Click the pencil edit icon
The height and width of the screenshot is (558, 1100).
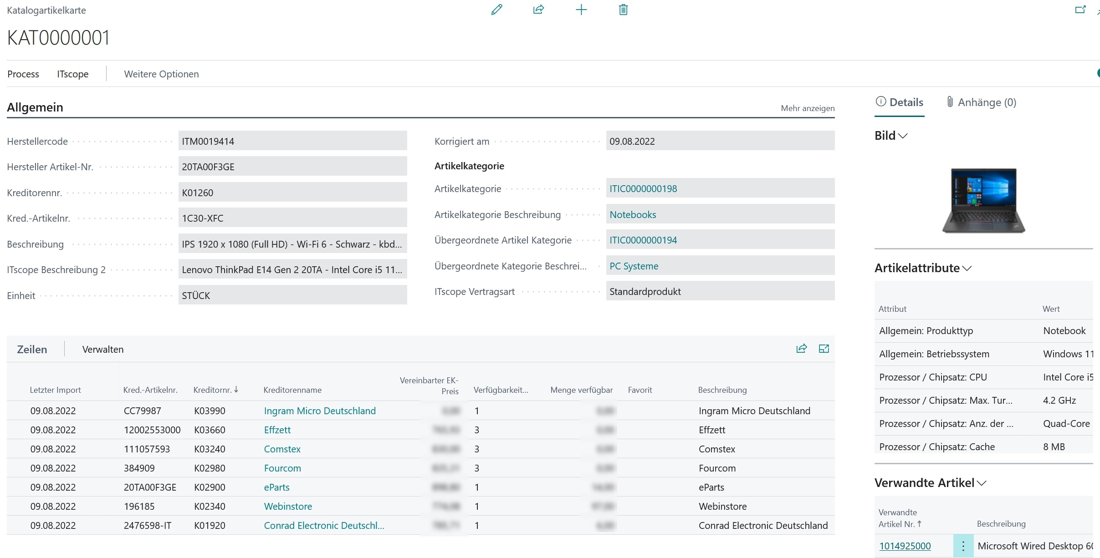496,10
